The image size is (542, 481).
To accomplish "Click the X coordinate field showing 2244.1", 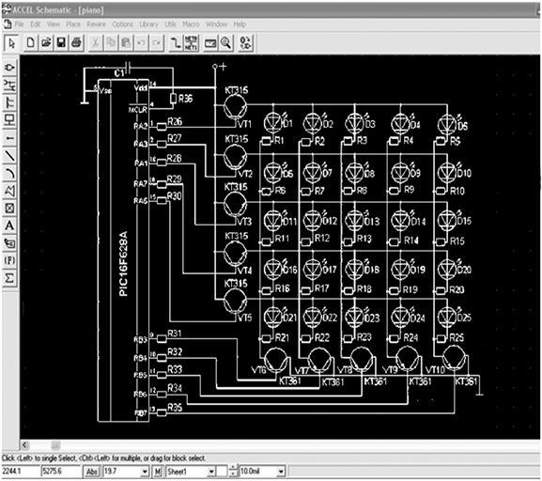I will click(x=20, y=472).
